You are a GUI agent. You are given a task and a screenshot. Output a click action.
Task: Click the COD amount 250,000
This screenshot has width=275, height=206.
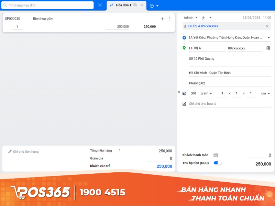pyautogui.click(x=263, y=164)
